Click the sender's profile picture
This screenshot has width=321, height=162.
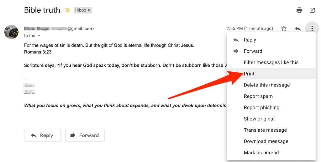tap(11, 32)
